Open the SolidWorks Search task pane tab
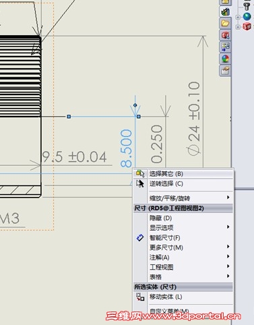The height and width of the screenshot is (325, 254). 225,35
